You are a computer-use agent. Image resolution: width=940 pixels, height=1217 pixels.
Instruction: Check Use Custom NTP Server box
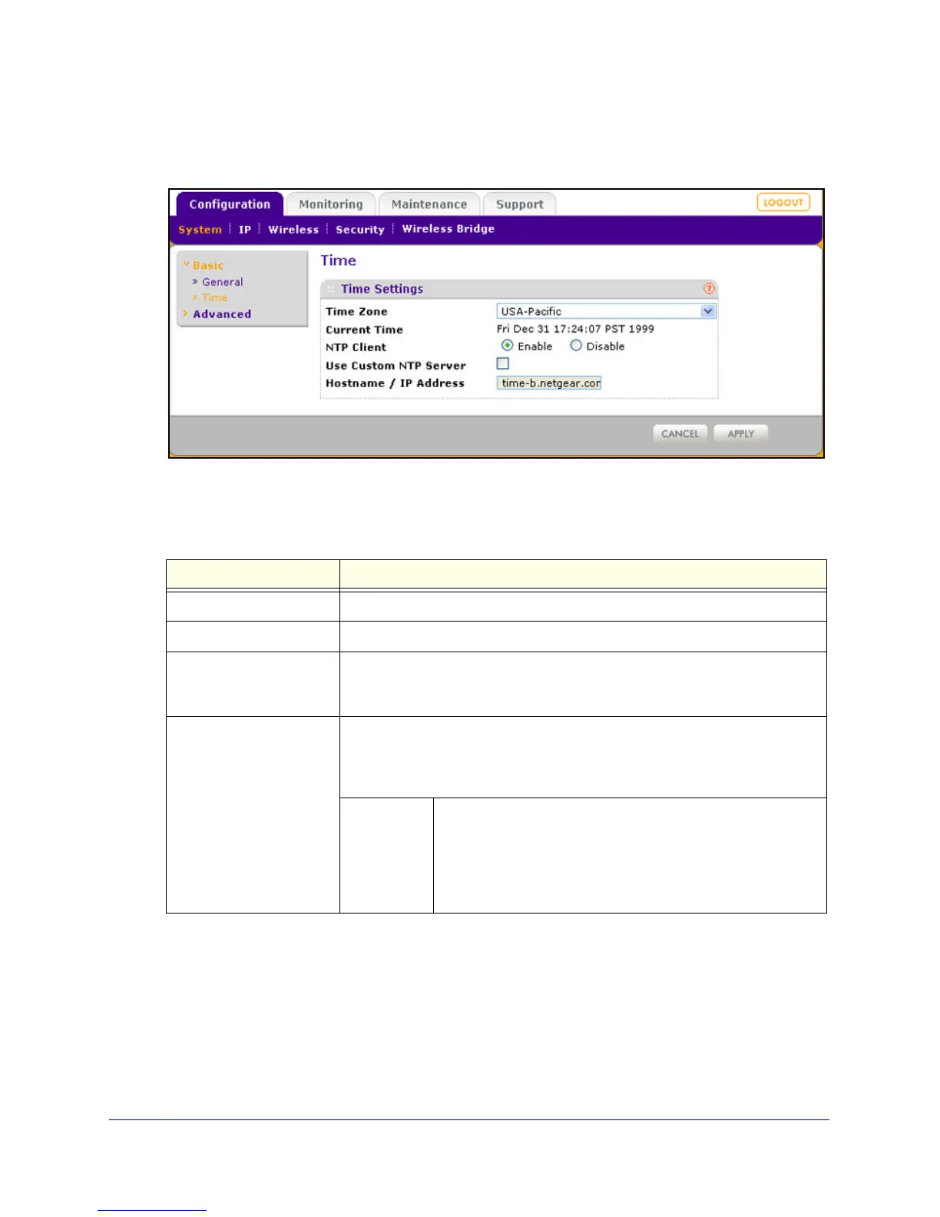click(x=503, y=363)
